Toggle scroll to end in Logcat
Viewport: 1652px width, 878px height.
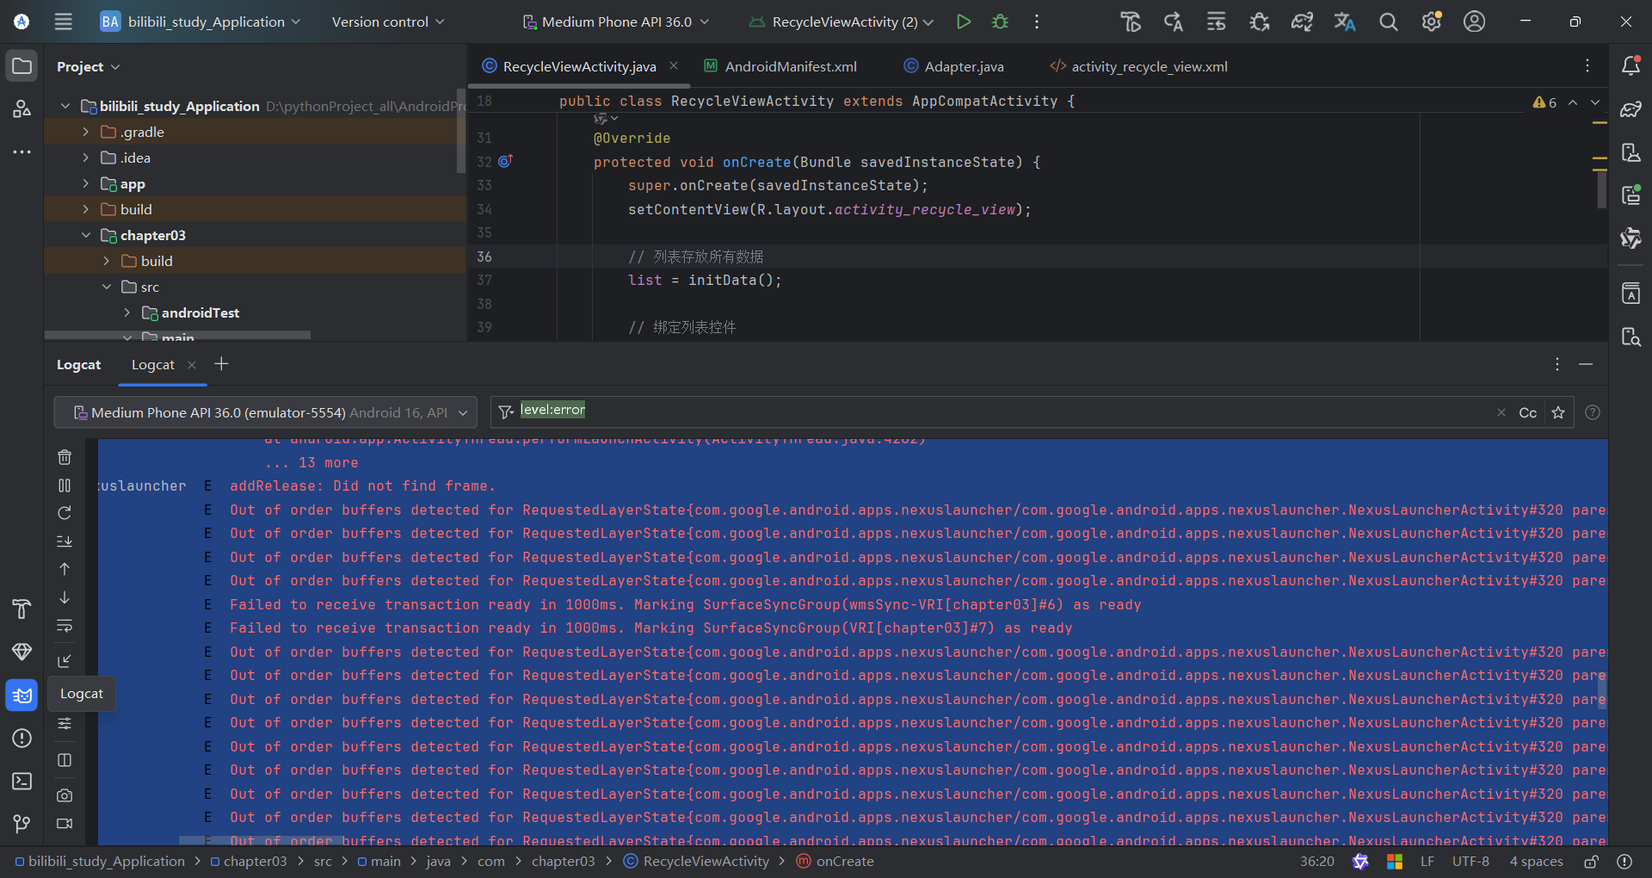pos(65,541)
